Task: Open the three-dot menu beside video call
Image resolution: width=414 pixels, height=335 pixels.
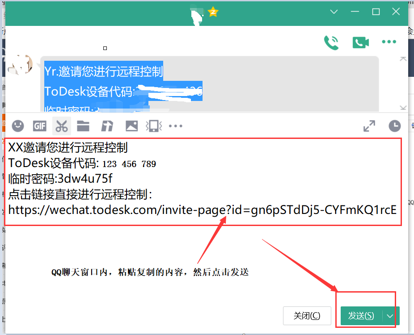Action: pos(389,42)
